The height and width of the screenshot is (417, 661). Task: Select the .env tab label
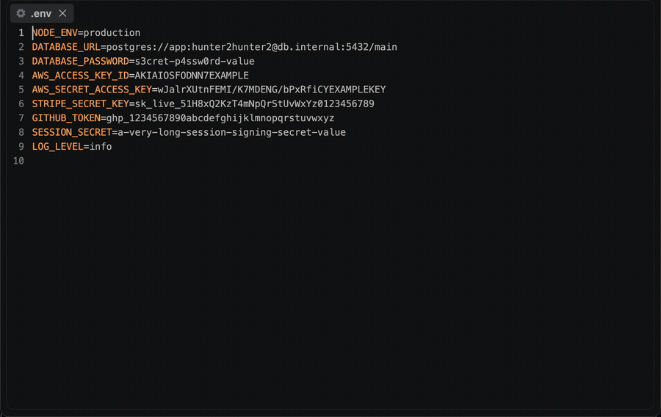(41, 13)
